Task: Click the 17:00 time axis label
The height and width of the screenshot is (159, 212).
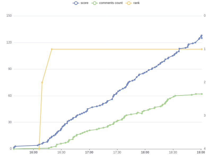Action: point(89,152)
